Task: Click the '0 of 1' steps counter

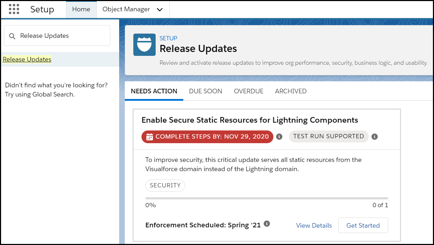Action: (380, 205)
